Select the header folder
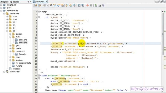 click(x=19, y=49)
